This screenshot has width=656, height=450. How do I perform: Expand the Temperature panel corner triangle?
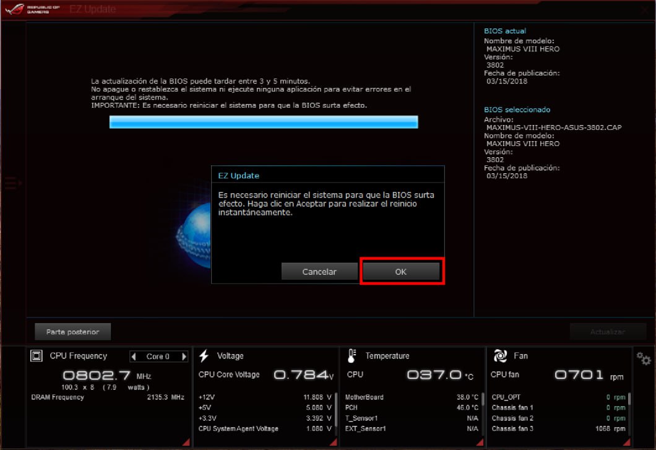tap(480, 441)
